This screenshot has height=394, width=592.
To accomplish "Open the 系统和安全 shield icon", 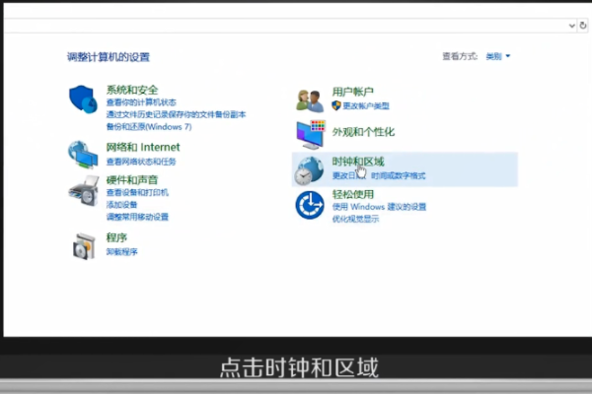I will [x=83, y=99].
